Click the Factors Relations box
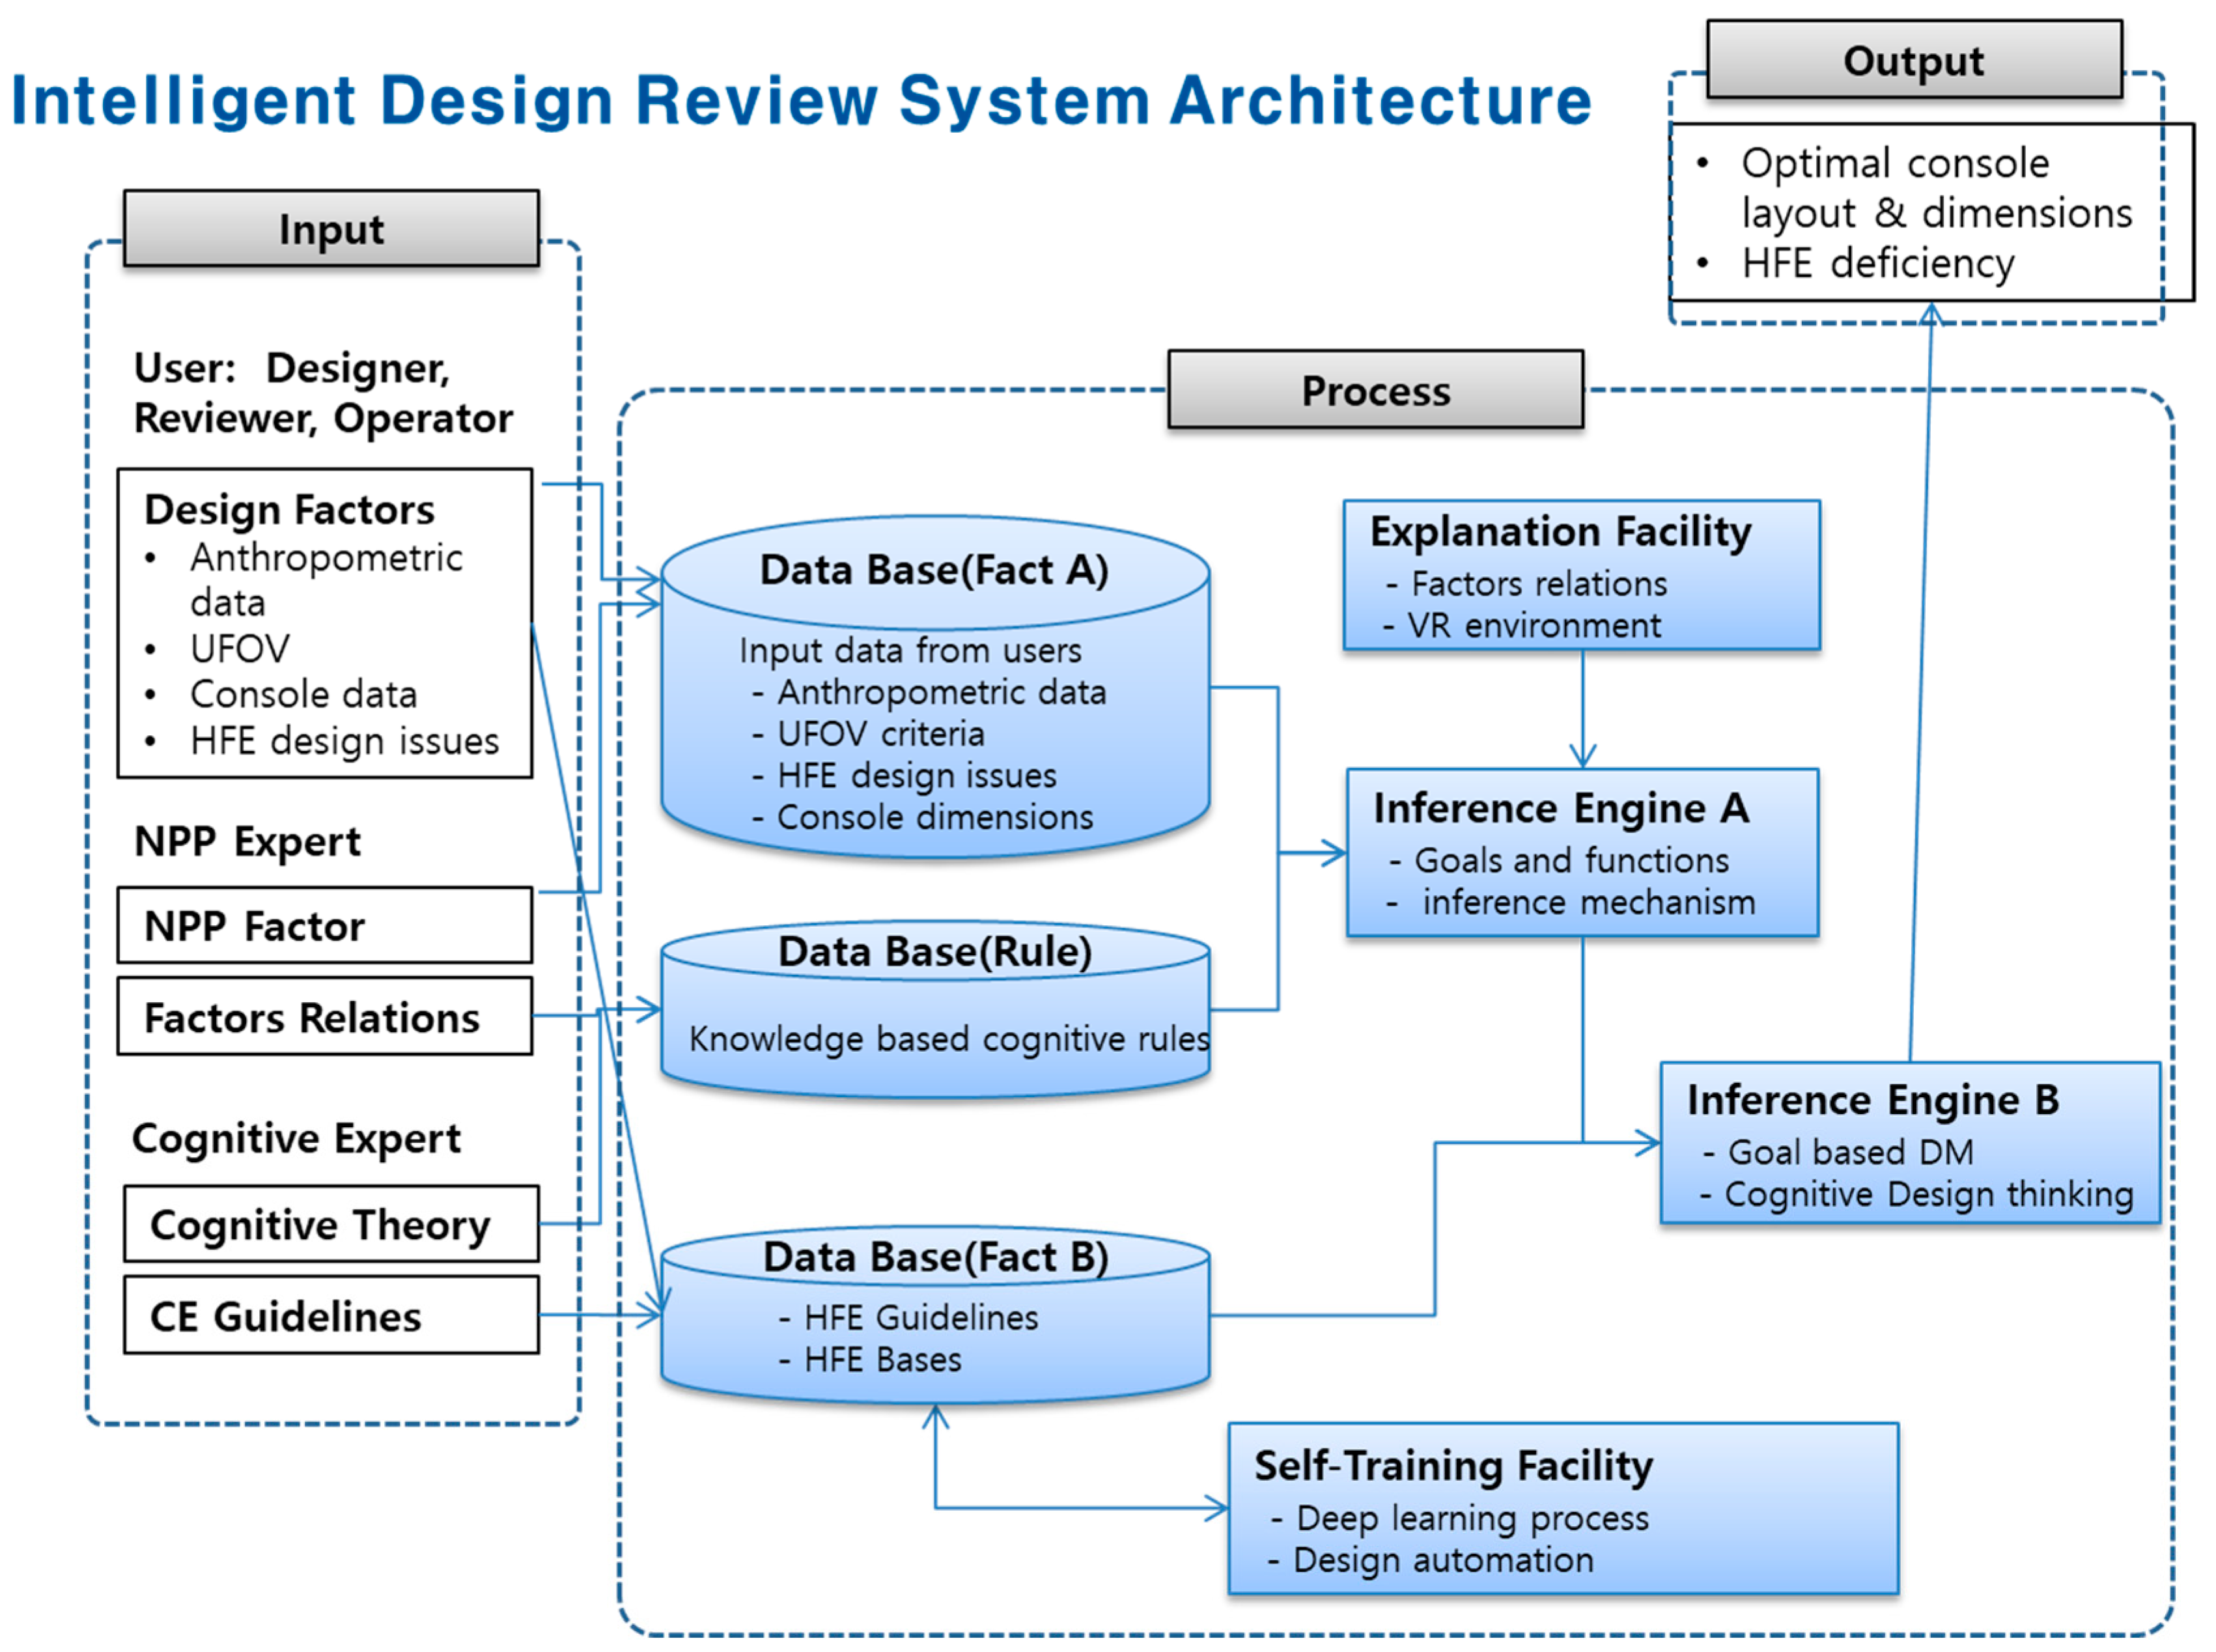Viewport: 2216px width, 1652px height. click(324, 1017)
